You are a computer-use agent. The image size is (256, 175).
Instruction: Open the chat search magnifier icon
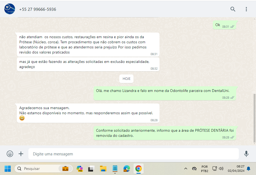[x=233, y=9]
